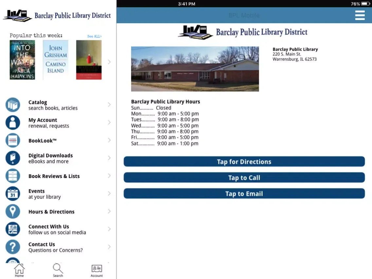Tap the Barclay Public Library Hours heading

click(x=166, y=102)
